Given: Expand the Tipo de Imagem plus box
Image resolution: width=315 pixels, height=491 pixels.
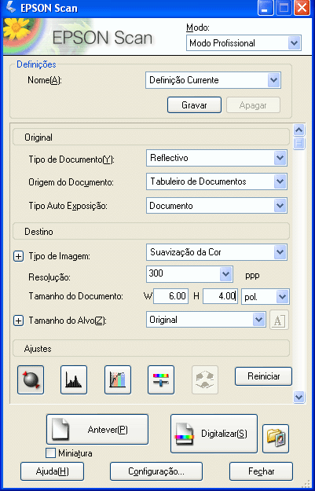Looking at the screenshot, I should point(19,256).
